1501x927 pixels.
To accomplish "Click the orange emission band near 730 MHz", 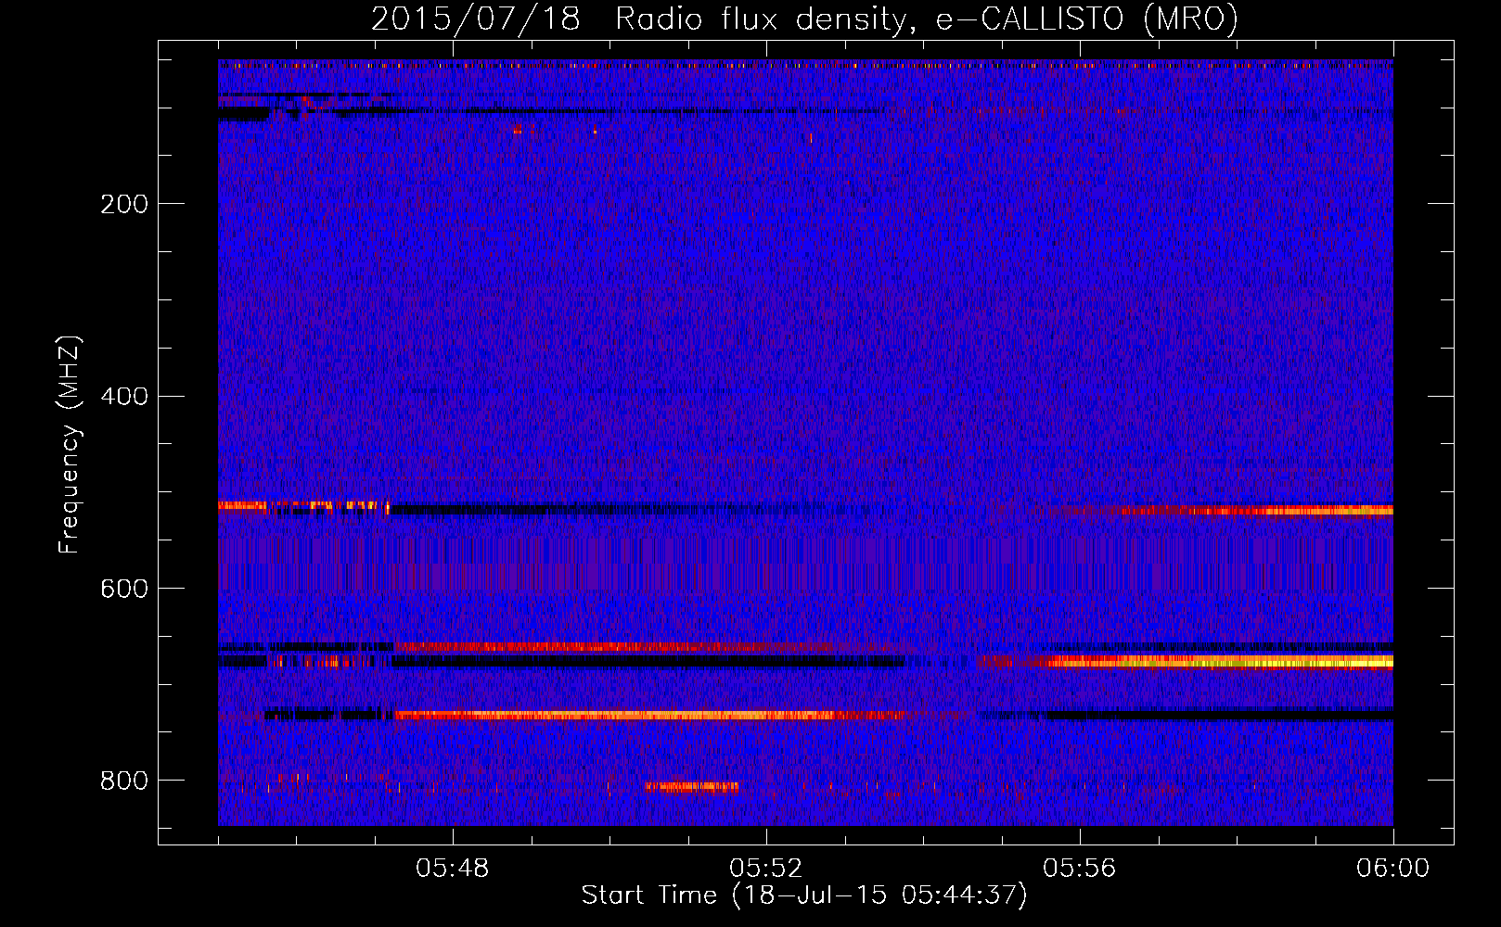I will [x=649, y=715].
